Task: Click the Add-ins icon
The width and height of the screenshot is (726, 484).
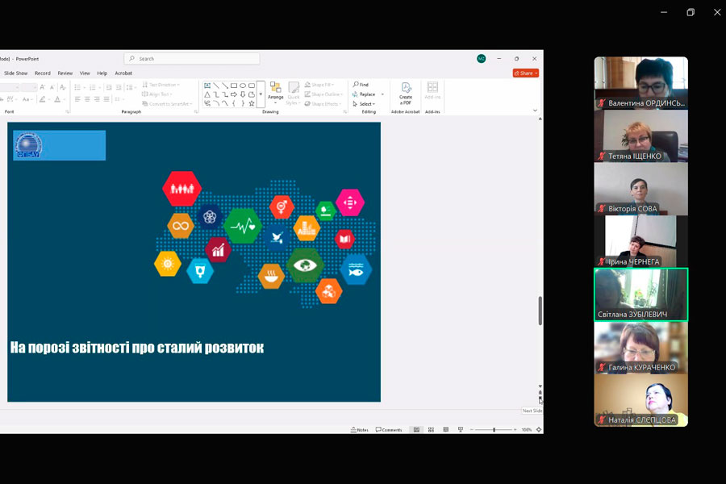Action: pyautogui.click(x=432, y=88)
